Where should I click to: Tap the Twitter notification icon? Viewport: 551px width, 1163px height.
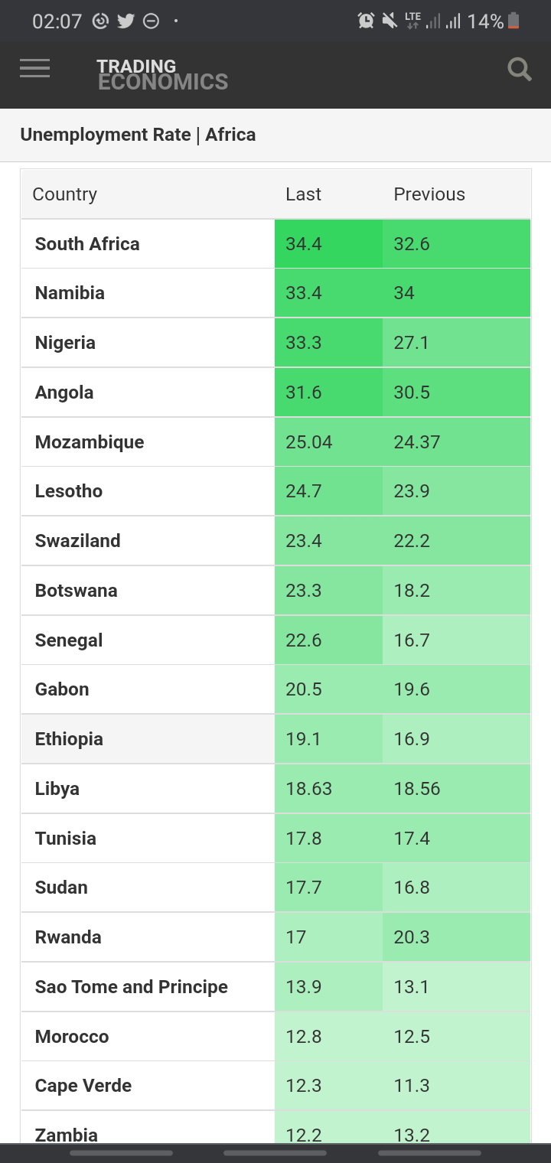point(126,21)
